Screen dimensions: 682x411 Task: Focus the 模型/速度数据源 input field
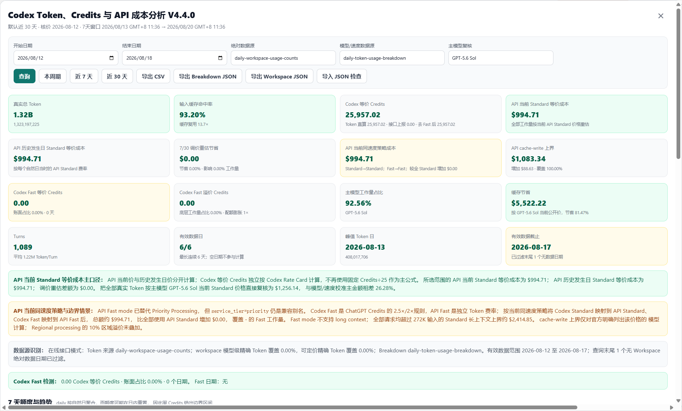[392, 58]
